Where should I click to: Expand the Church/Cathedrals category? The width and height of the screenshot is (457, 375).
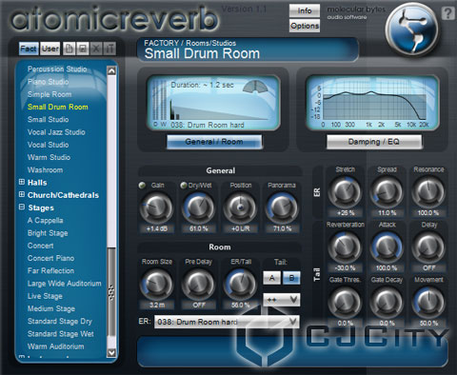coord(22,194)
